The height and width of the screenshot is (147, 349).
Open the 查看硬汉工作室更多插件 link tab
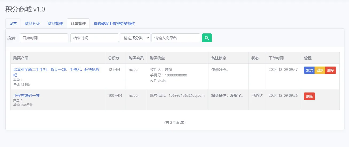pyautogui.click(x=114, y=24)
